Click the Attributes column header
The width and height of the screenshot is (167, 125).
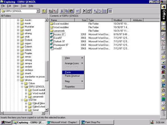pos(137,20)
